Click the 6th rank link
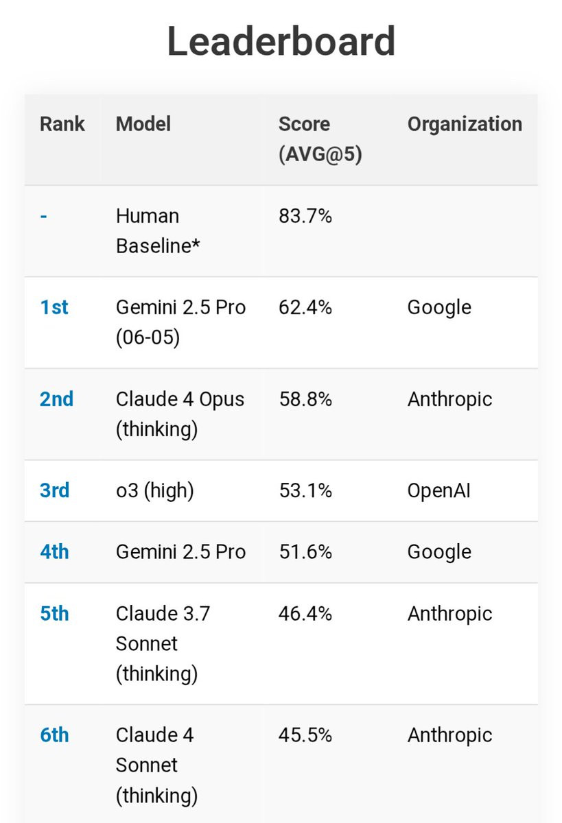 (54, 735)
